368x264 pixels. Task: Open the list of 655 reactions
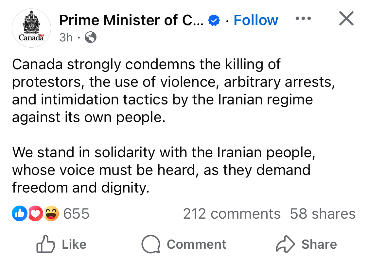(x=76, y=214)
